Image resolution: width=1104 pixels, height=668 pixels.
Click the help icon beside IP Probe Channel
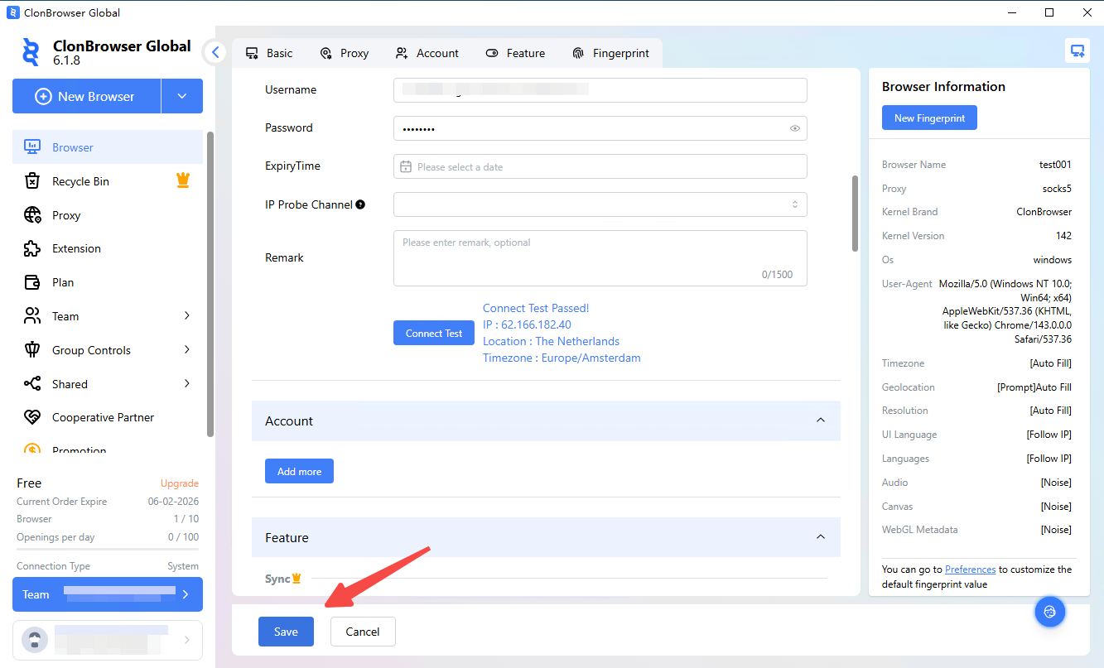pos(360,204)
